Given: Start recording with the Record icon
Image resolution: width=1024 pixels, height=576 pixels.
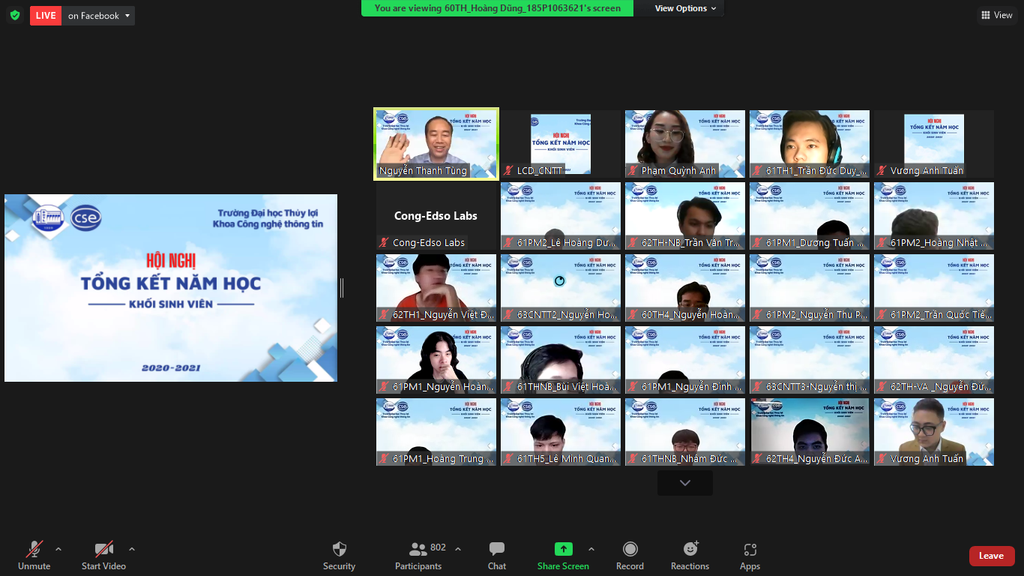Looking at the screenshot, I should [630, 550].
